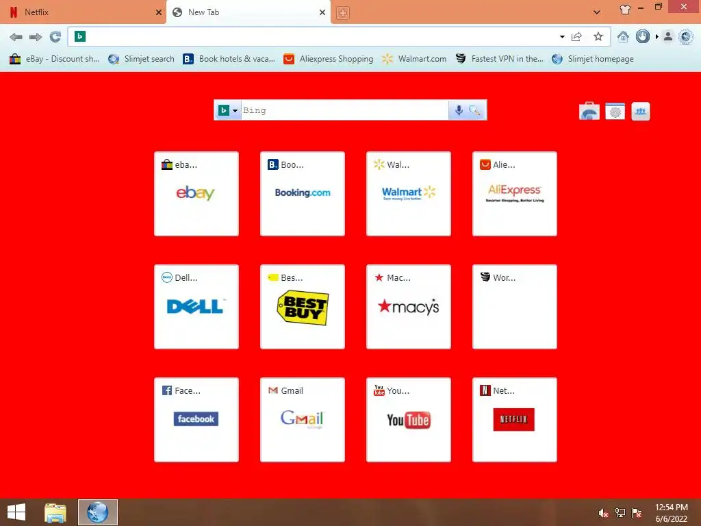The height and width of the screenshot is (526, 701).
Task: Bookmark this page with the star icon
Action: coord(598,37)
